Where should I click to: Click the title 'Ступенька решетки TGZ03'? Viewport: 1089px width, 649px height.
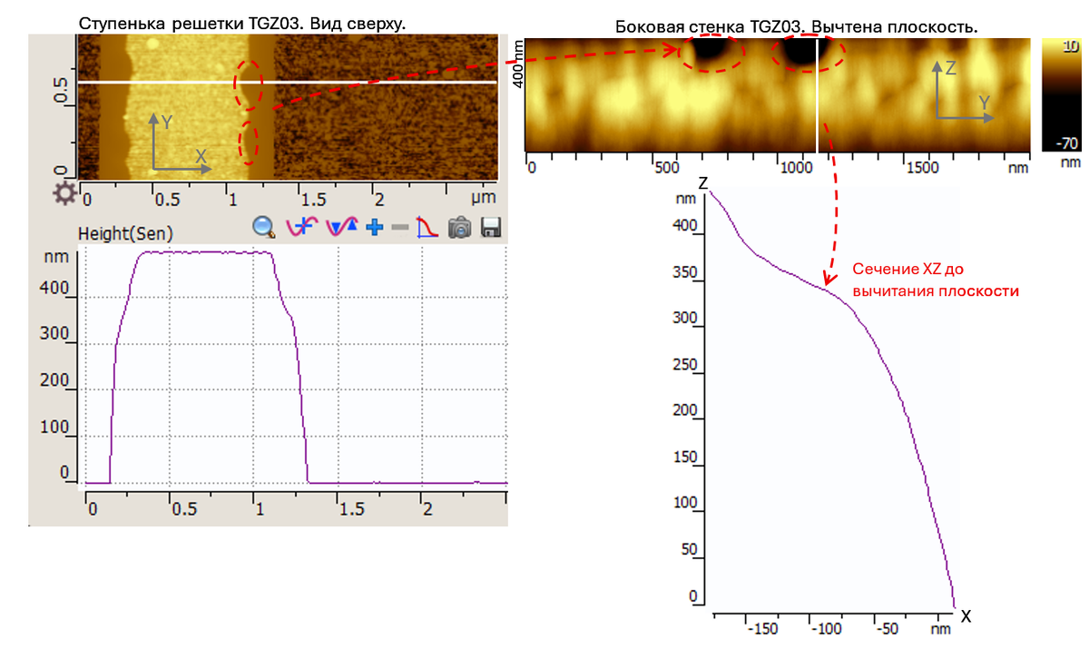click(175, 23)
